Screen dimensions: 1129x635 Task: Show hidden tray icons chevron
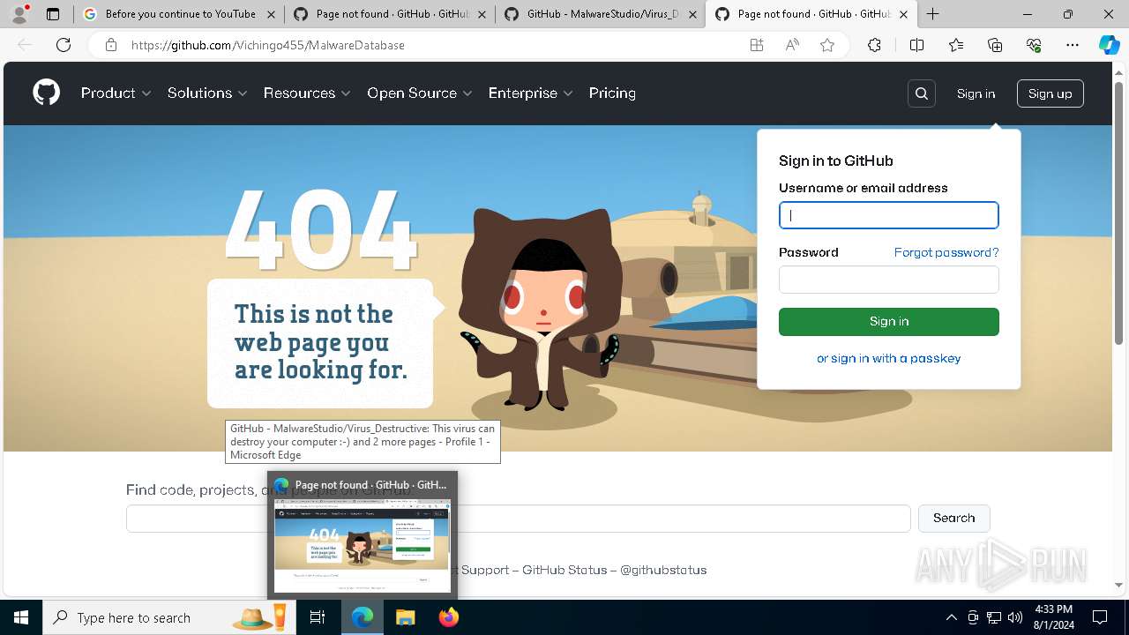pyautogui.click(x=951, y=617)
